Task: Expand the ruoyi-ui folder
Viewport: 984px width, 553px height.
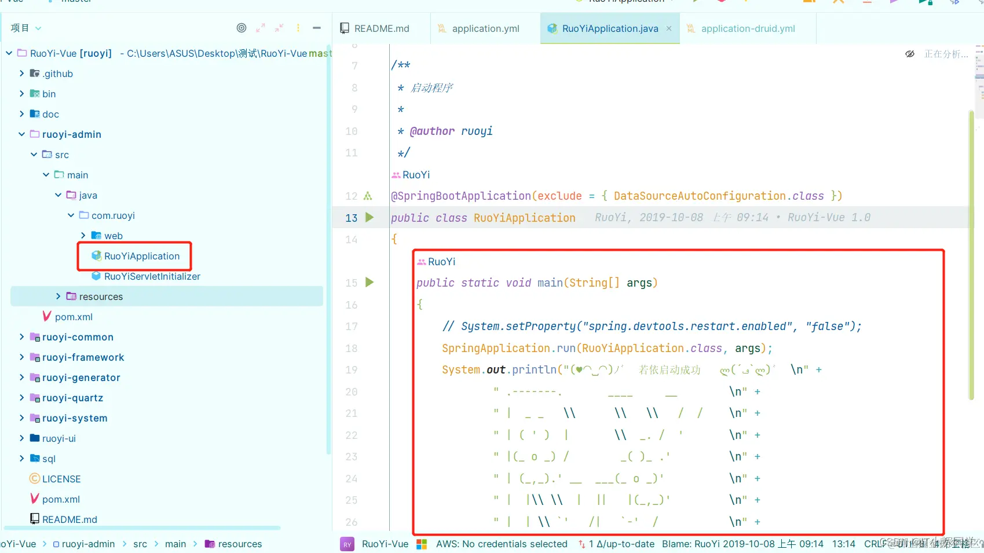Action: click(21, 438)
